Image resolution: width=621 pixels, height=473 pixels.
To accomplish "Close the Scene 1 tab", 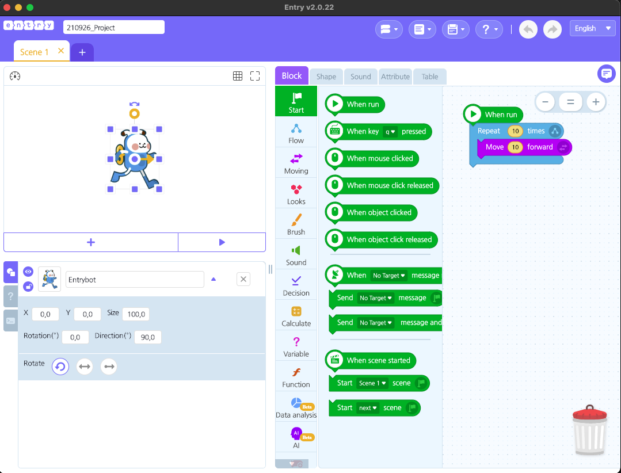I will point(61,51).
